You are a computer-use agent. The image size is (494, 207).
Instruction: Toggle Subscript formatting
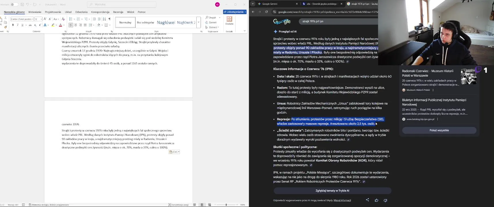pos(35,25)
